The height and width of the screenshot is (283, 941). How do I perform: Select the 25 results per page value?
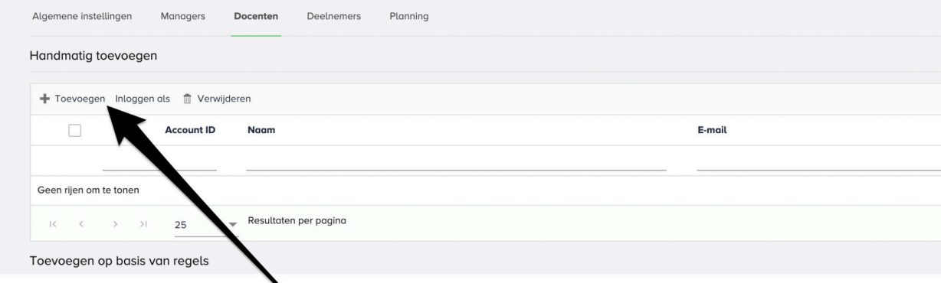[182, 225]
